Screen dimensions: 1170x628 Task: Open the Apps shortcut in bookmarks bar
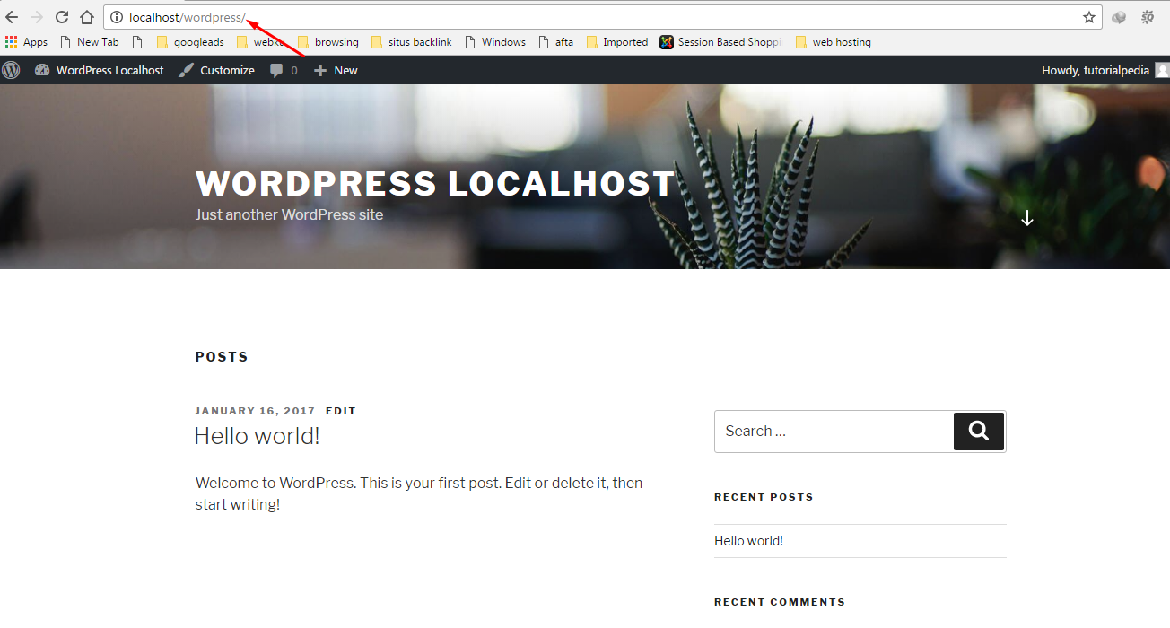pos(26,42)
